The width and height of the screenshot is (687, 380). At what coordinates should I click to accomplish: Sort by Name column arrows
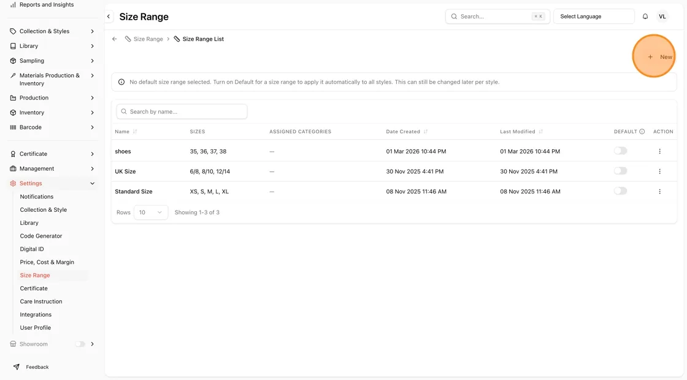coord(135,131)
